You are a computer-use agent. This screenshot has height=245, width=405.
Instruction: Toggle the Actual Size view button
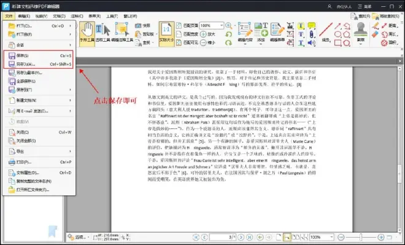166,34
